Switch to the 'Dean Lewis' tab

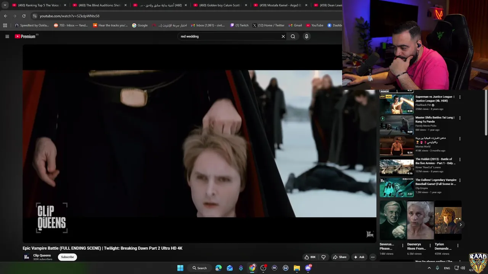click(328, 5)
